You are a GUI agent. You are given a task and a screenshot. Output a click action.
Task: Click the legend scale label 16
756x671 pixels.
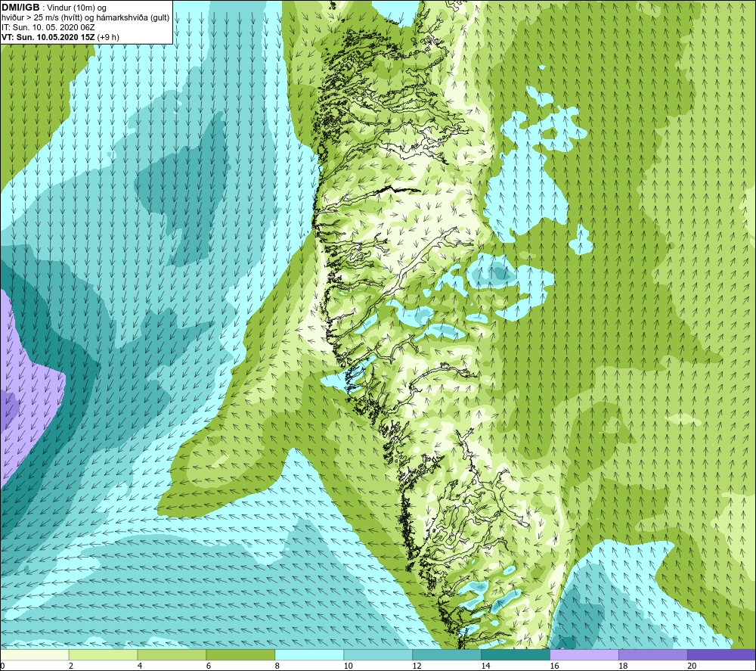click(554, 666)
